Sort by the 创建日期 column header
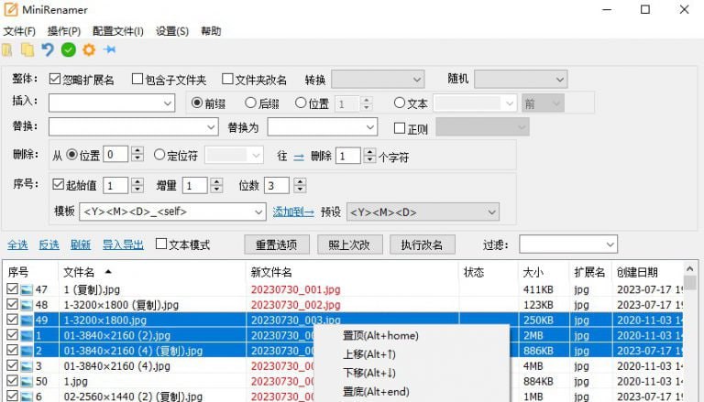The image size is (704, 402). tap(637, 272)
